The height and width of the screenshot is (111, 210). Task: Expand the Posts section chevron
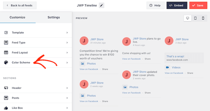click(x=67, y=98)
